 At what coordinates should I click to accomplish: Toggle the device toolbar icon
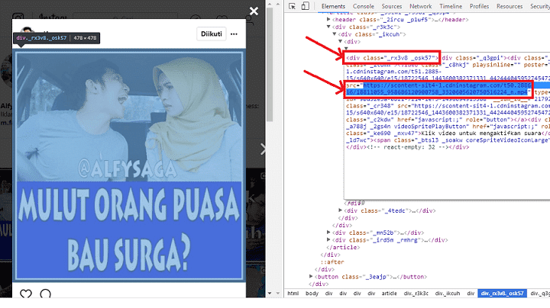[305, 6]
